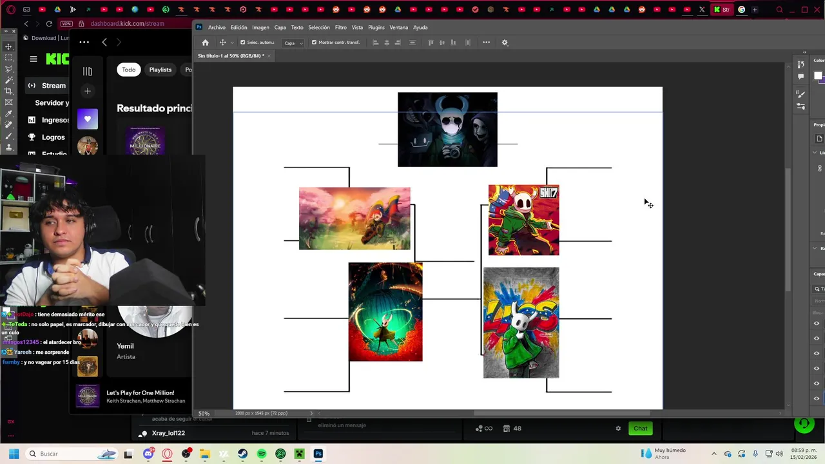
Task: Select the Playlists filter chip in Spotify
Action: [160, 70]
